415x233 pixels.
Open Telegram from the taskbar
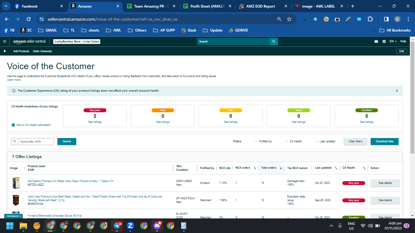pos(117,226)
